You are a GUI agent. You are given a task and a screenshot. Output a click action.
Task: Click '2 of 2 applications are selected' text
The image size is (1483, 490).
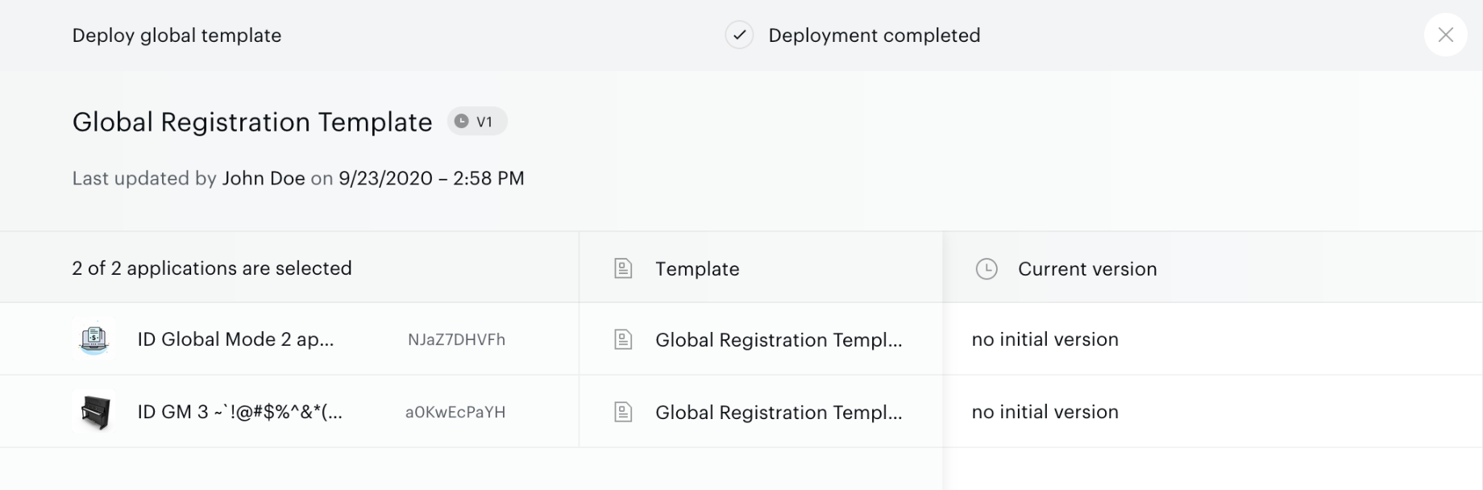click(212, 268)
